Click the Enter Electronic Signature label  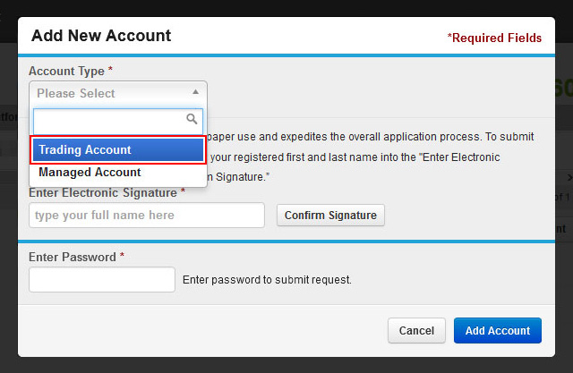pos(107,192)
